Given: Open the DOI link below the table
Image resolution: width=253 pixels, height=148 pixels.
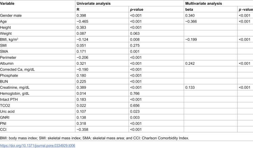Looking at the screenshot, I should click(x=37, y=146).
